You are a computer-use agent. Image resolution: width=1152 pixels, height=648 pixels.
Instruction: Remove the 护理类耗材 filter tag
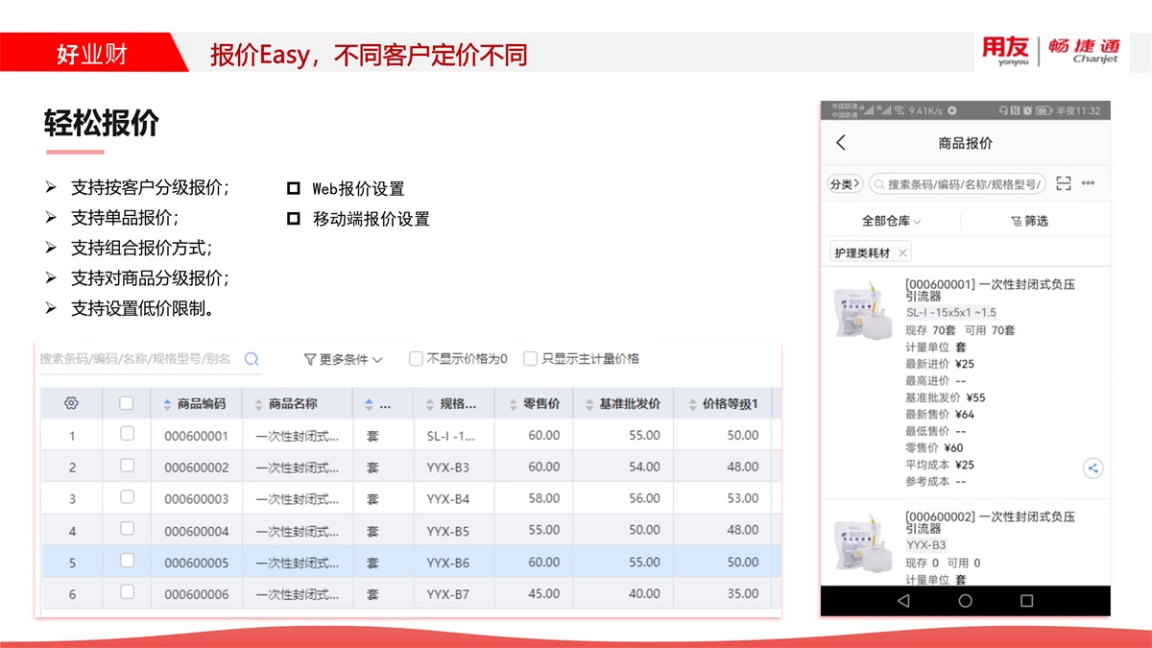point(902,253)
